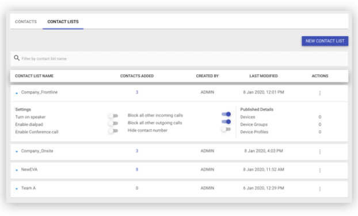This screenshot has height=216, width=358.
Task: Click the Enable dialpad label
Action: tap(29, 124)
